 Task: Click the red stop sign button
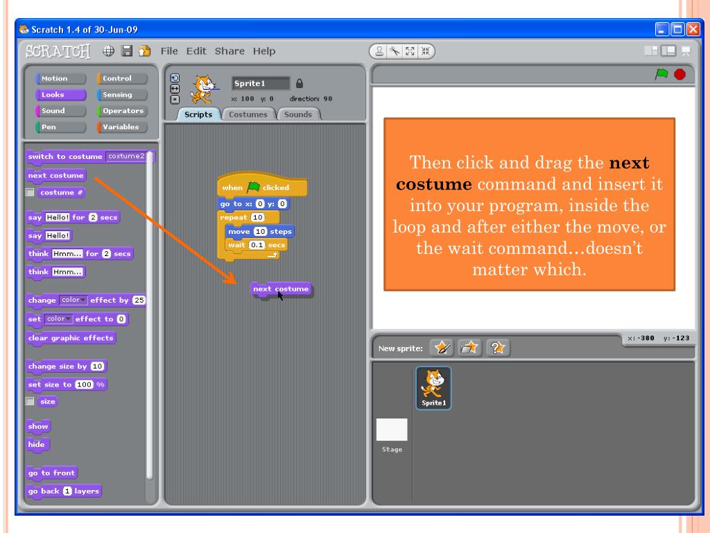[679, 74]
